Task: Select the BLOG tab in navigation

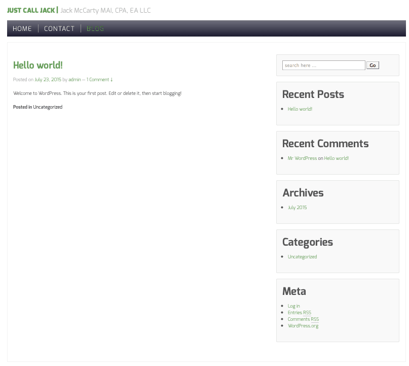Action: click(95, 29)
